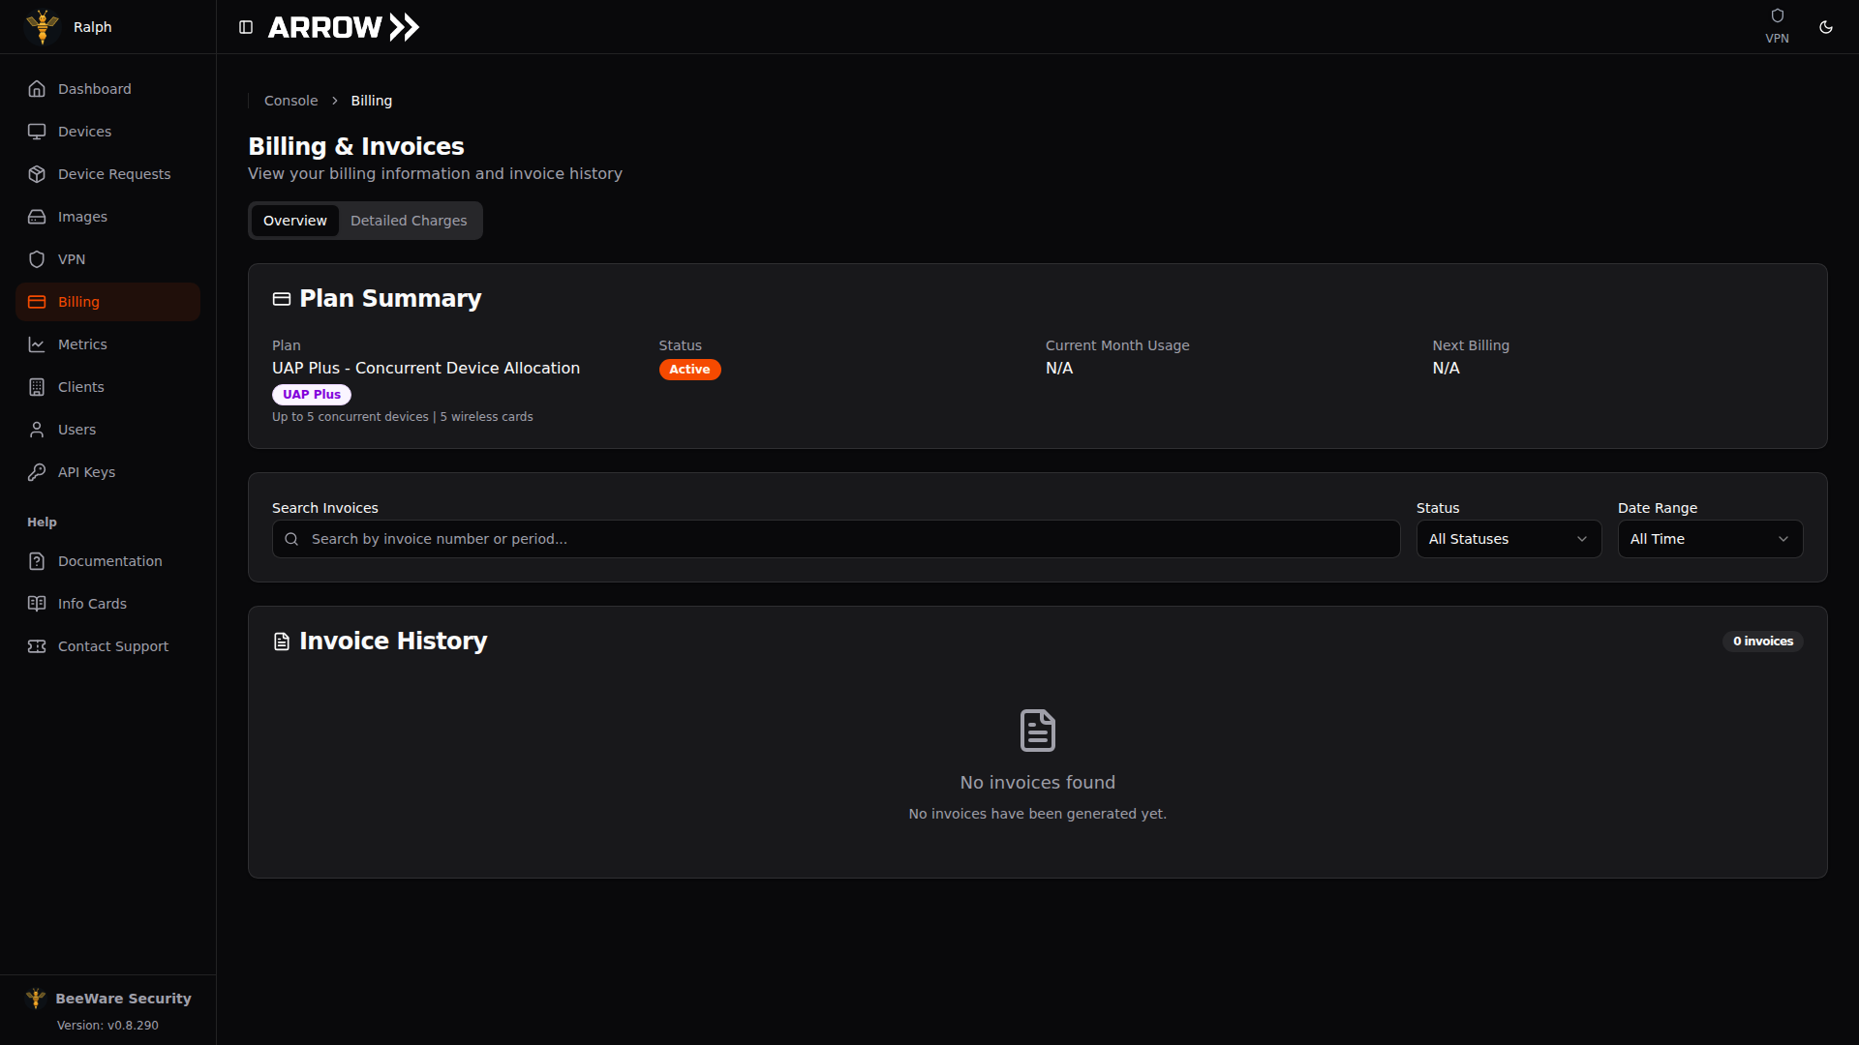Open Dashboard from the sidebar
This screenshot has height=1045, width=1859.
coord(107,89)
